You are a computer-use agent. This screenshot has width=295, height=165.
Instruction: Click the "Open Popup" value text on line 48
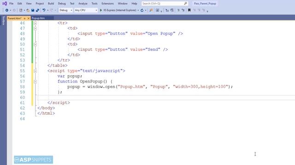coord(160,33)
